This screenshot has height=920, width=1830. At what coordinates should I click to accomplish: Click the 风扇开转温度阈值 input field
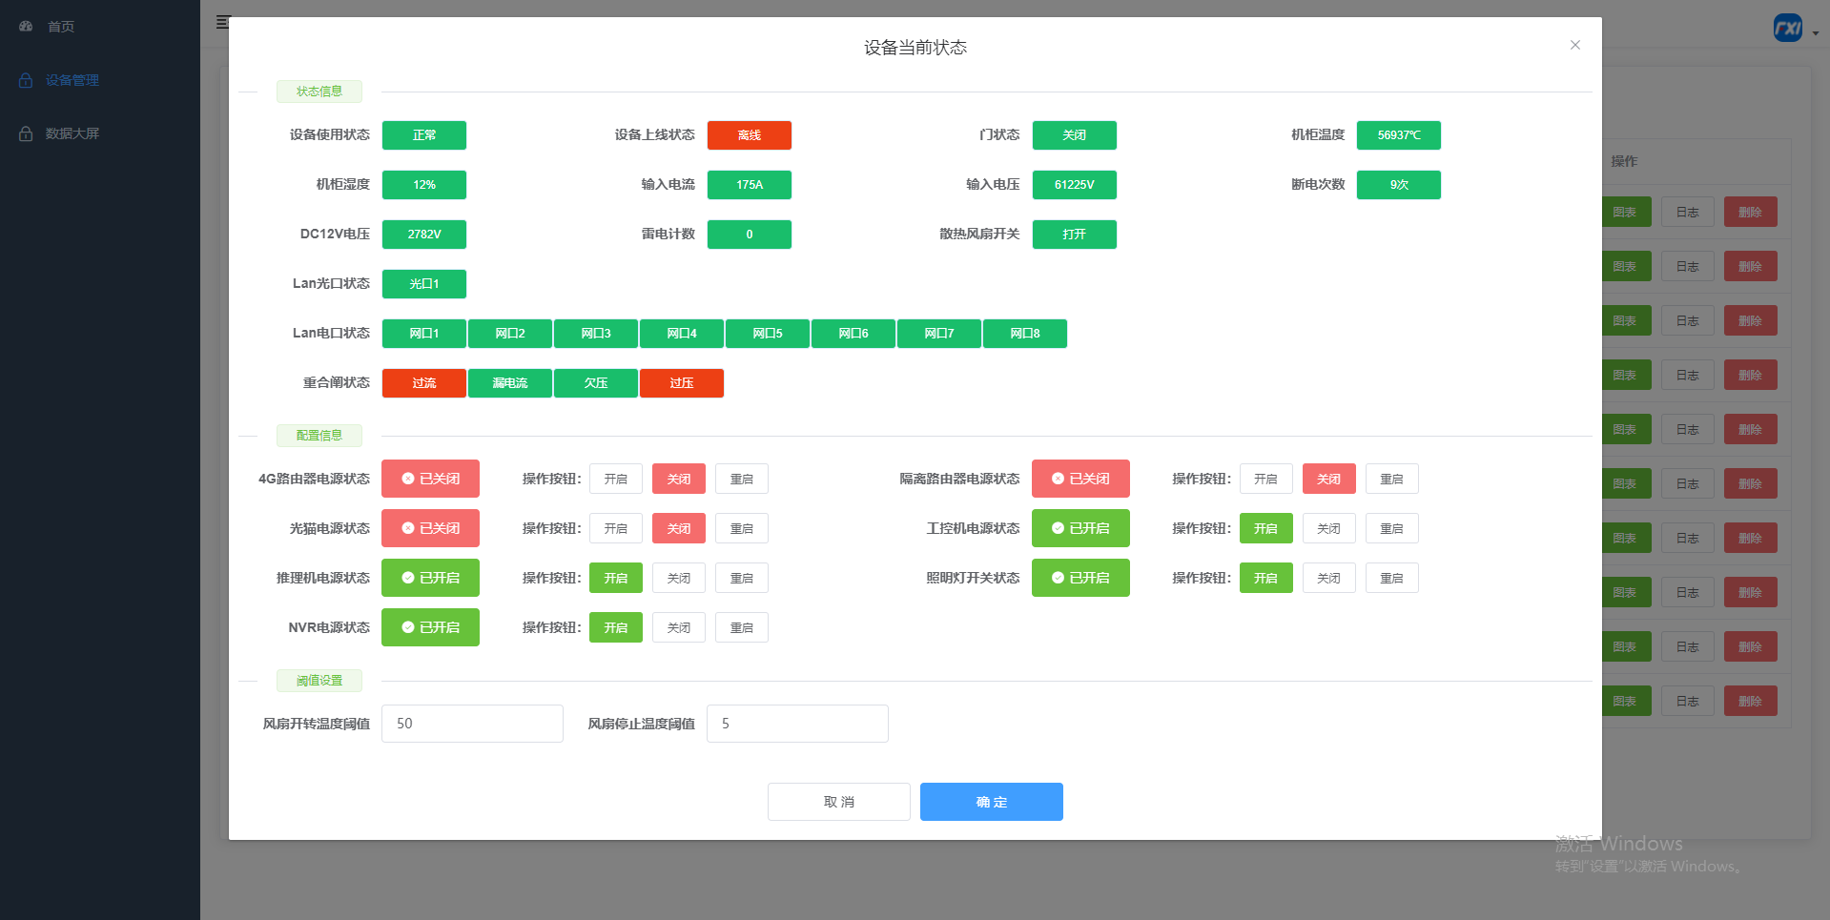pos(472,724)
